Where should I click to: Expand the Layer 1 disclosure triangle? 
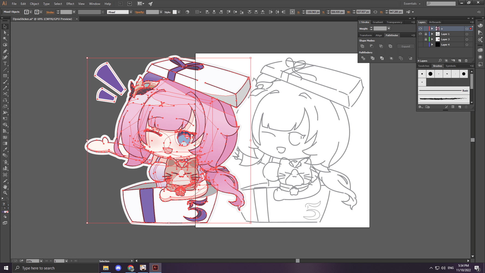coord(432,34)
